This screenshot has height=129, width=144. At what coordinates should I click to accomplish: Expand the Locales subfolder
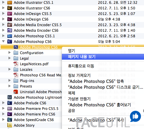pos(10,69)
